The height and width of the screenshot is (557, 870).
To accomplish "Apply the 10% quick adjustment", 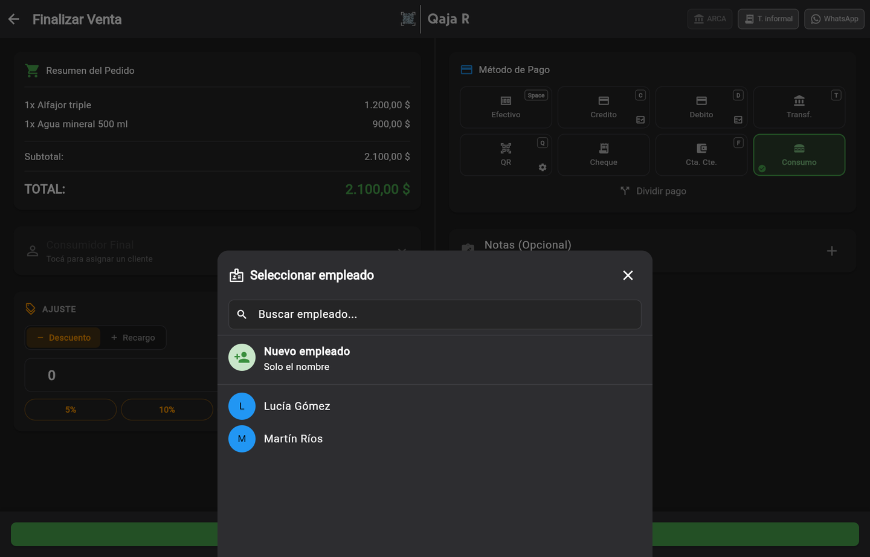I will 167,410.
